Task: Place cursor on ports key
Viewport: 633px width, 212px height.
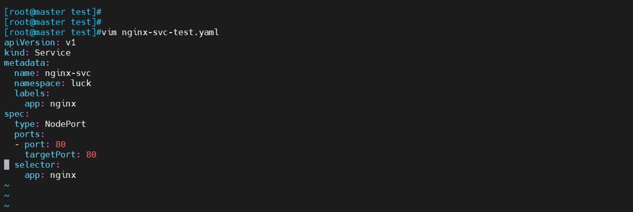Action: pos(27,134)
